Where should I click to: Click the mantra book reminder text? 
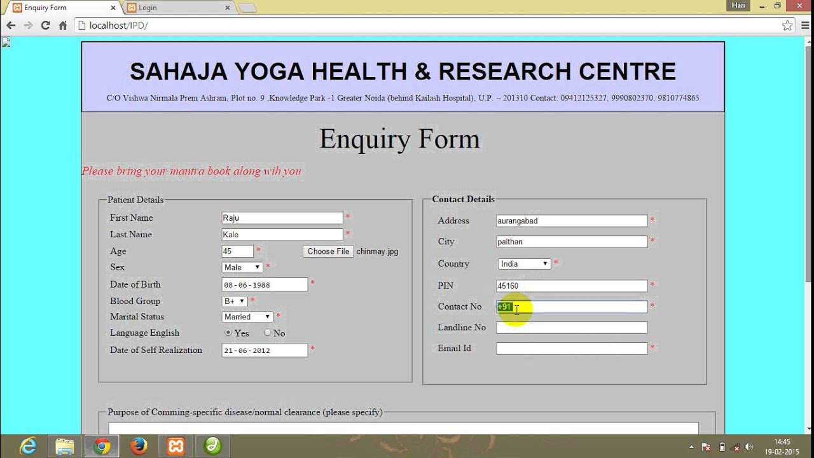tap(191, 171)
